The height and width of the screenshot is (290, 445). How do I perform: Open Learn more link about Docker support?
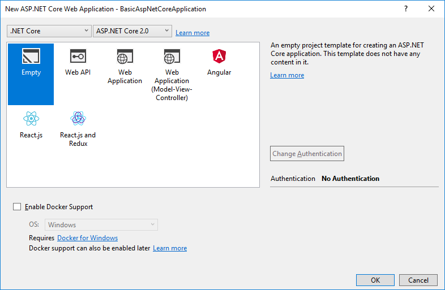click(170, 248)
